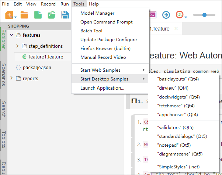Collapse the features folder chevron
The image size is (222, 175).
coord(11,35)
